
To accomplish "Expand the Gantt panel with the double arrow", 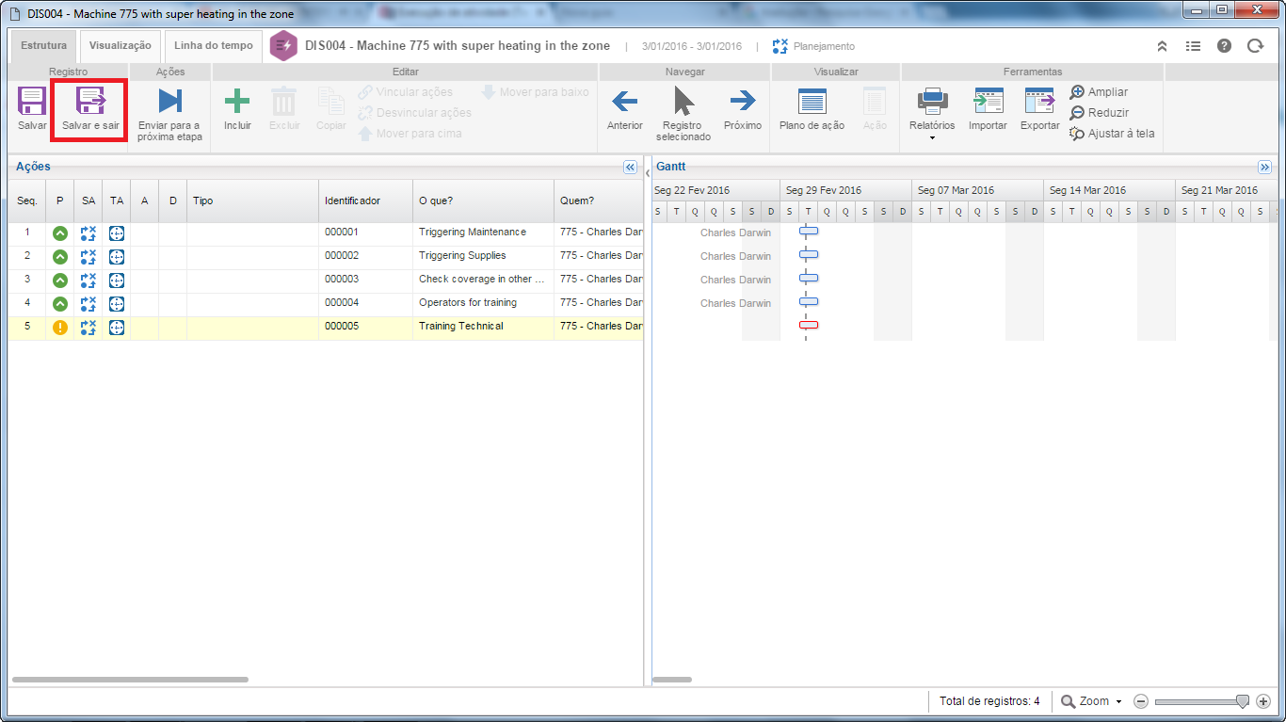I will (1265, 167).
